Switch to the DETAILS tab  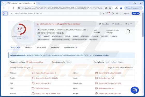(x=28, y=47)
